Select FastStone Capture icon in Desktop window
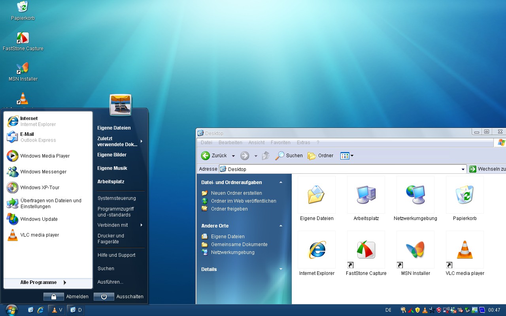Screen dimensions: 506x316 tap(366, 254)
